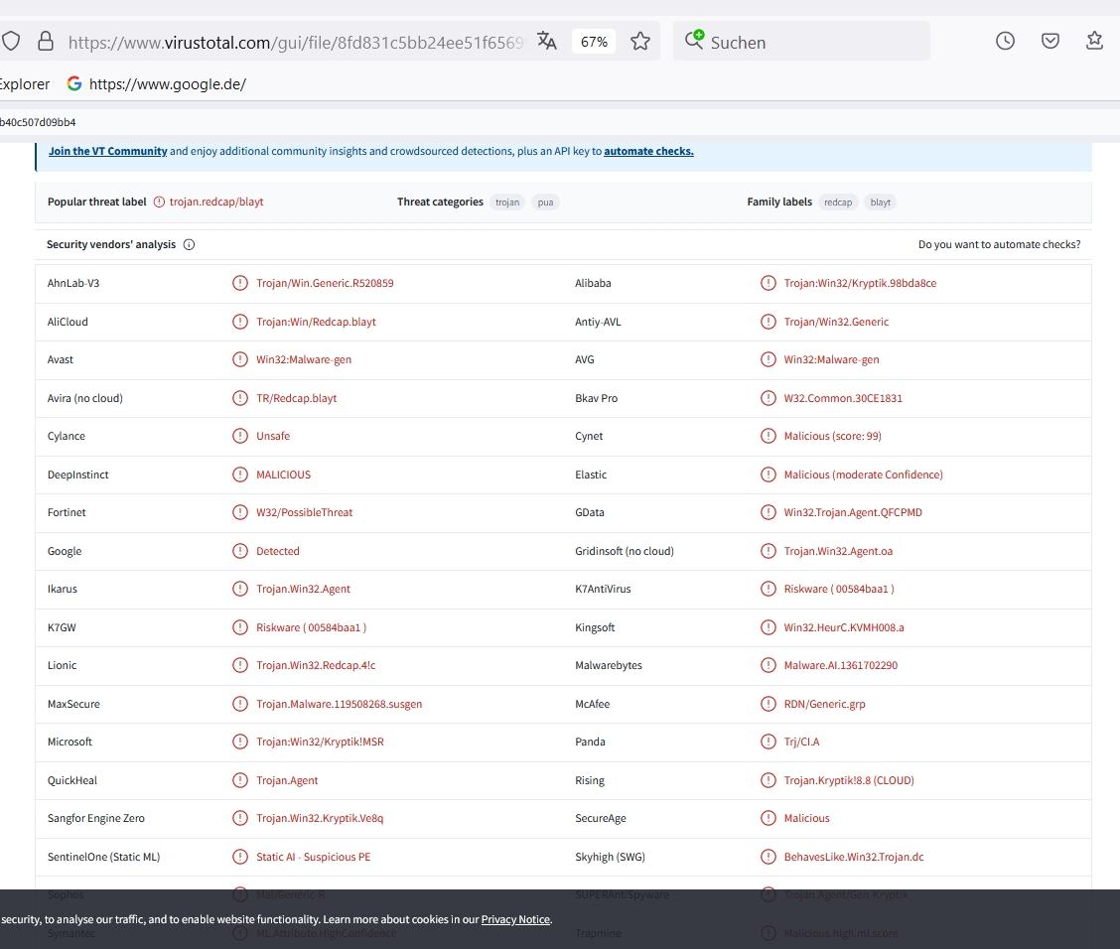Click the alert icon in the Avast row
Image resolution: width=1120 pixels, height=949 pixels.
[240, 359]
